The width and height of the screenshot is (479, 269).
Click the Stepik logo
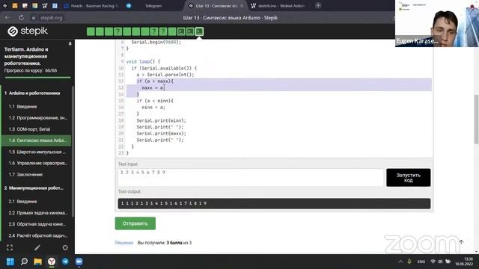click(x=28, y=31)
